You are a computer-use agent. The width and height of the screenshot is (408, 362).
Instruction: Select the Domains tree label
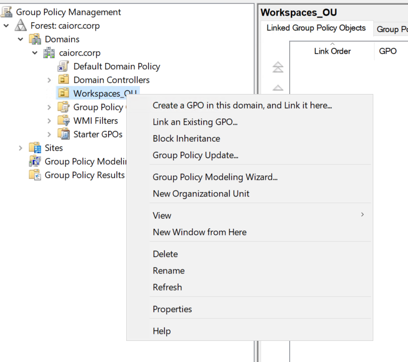pyautogui.click(x=62, y=39)
